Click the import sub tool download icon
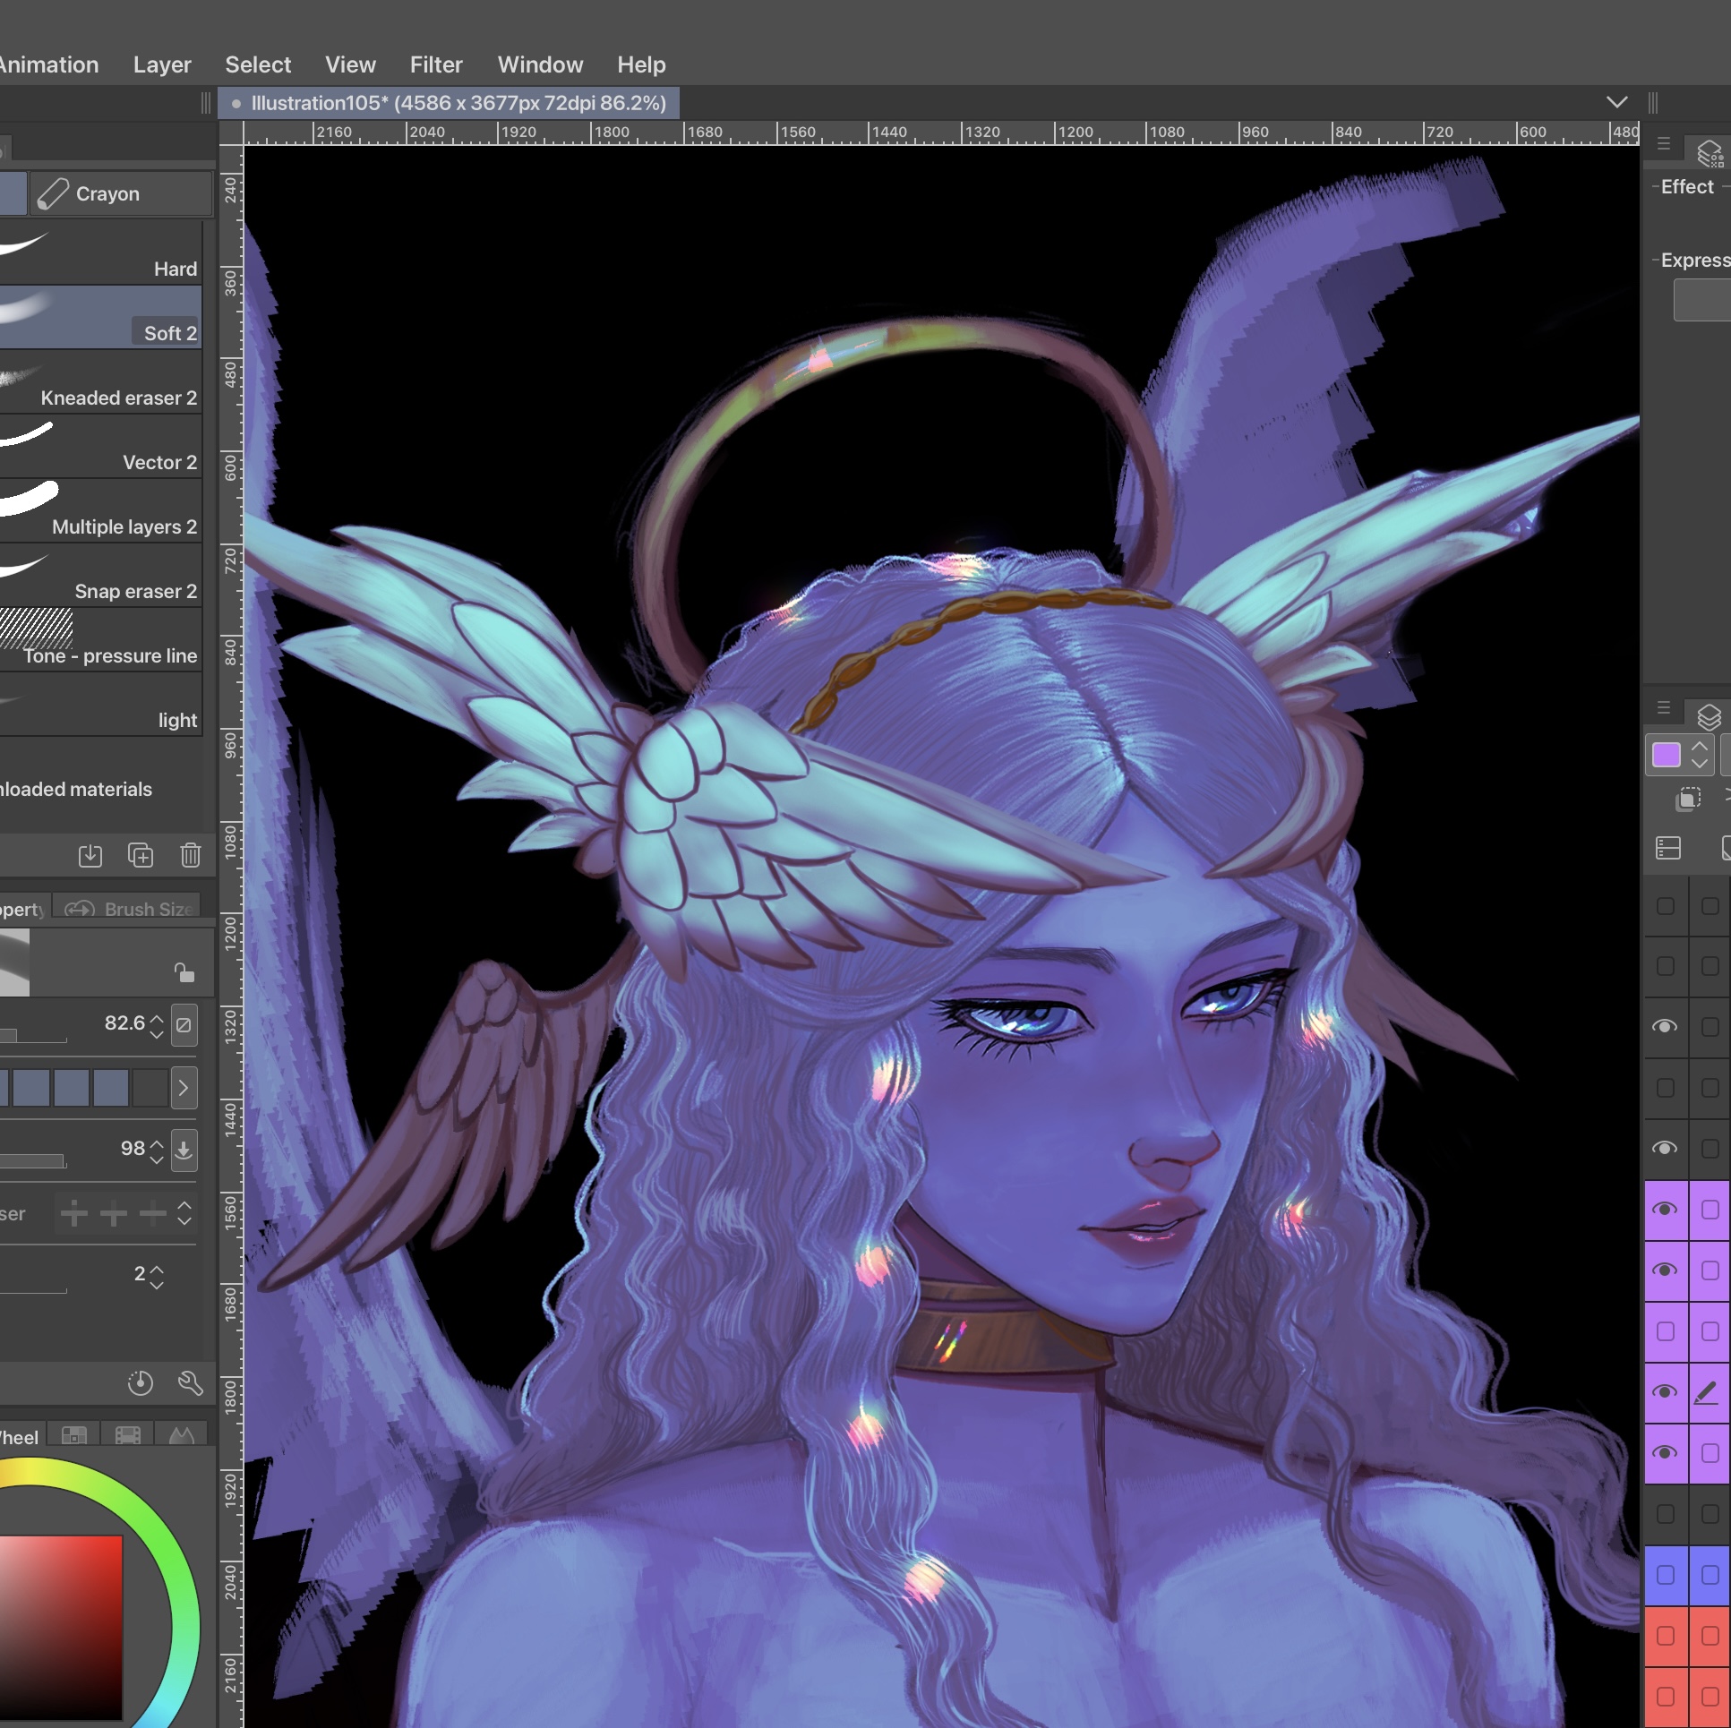Image resolution: width=1731 pixels, height=1728 pixels. click(x=90, y=855)
